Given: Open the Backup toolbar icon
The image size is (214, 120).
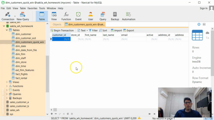Looking at the screenshot, I should (115, 16).
